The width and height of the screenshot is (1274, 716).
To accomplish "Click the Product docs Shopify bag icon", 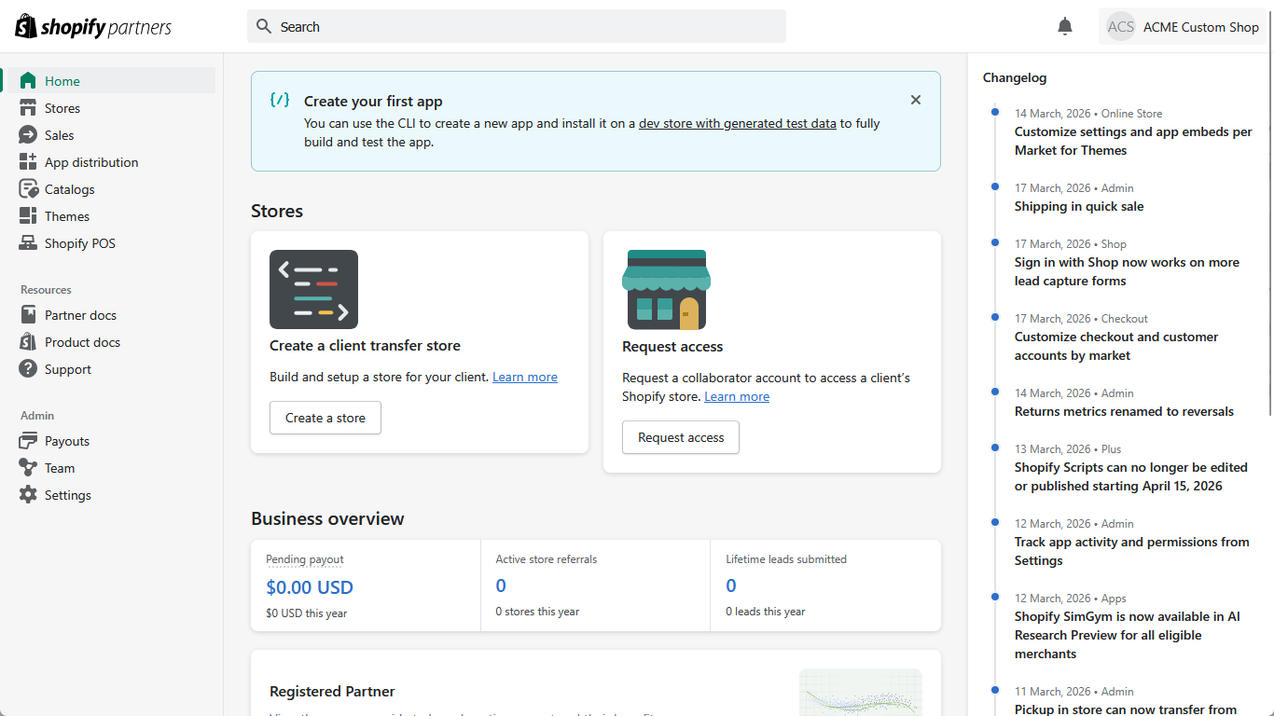I will [28, 342].
